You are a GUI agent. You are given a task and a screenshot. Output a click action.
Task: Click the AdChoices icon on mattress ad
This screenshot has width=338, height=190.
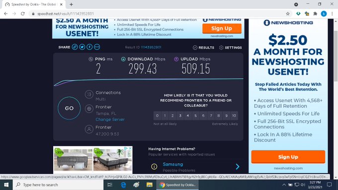(x=126, y=148)
